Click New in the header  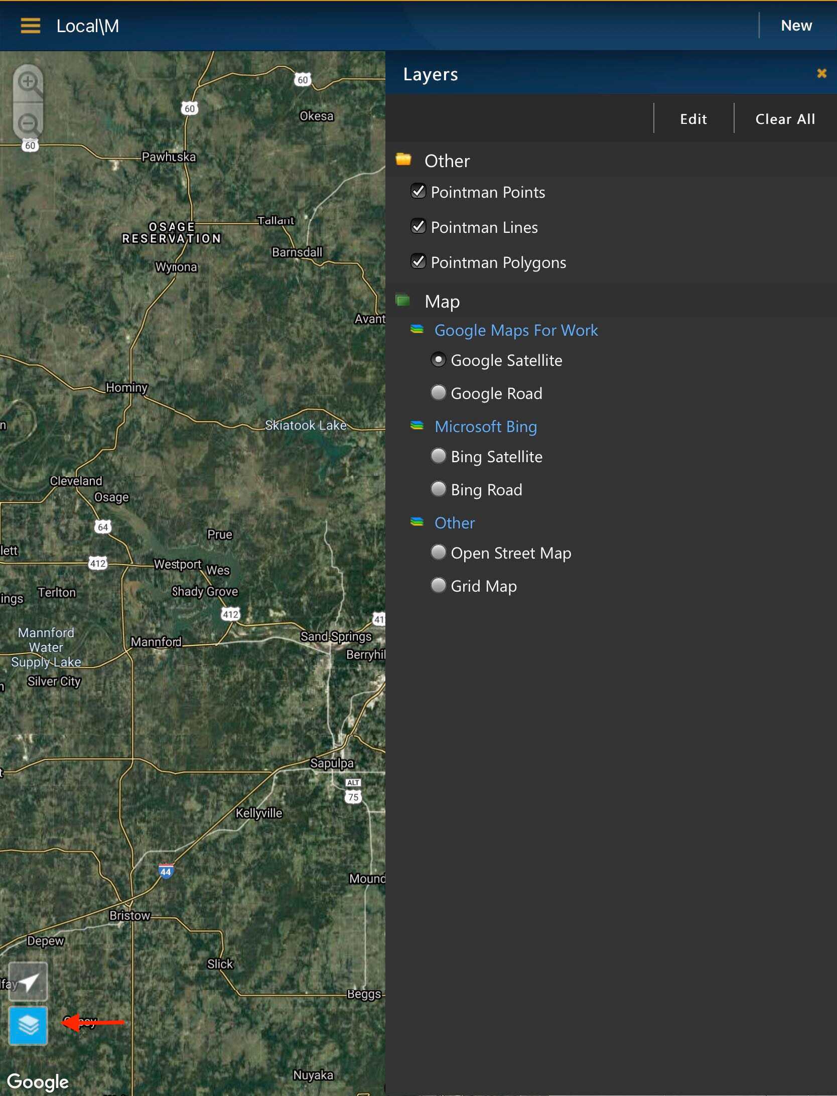click(x=796, y=26)
